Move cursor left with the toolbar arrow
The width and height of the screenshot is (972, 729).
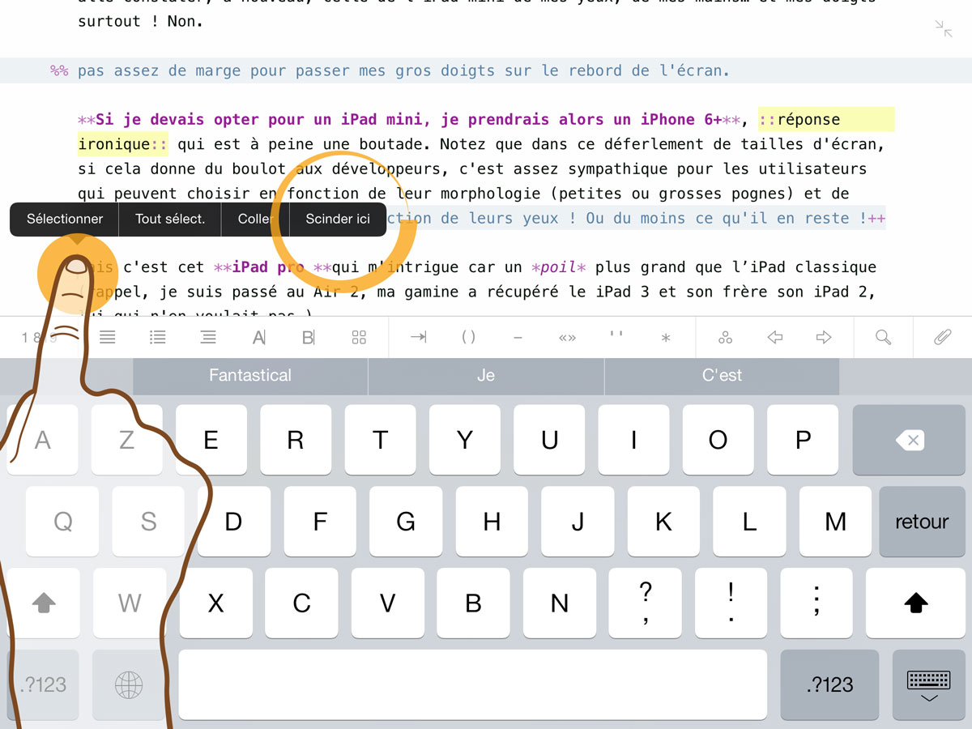tap(775, 338)
